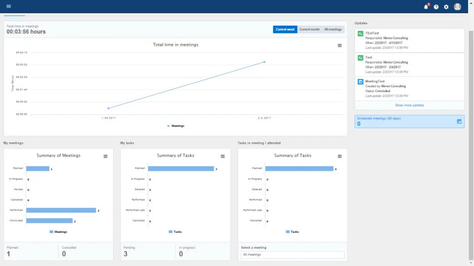Switch to the All meetings filter

pyautogui.click(x=333, y=29)
